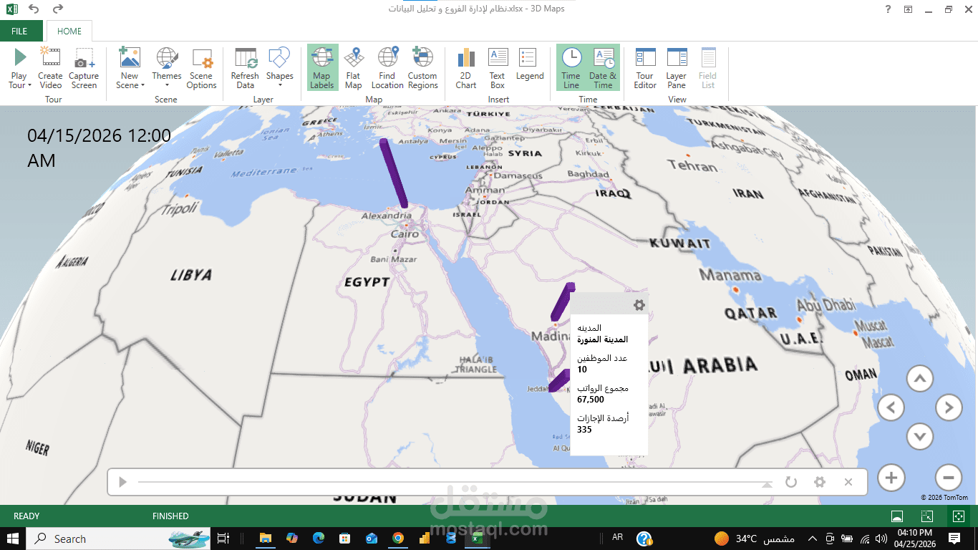Rotate map right arrow

tap(949, 407)
